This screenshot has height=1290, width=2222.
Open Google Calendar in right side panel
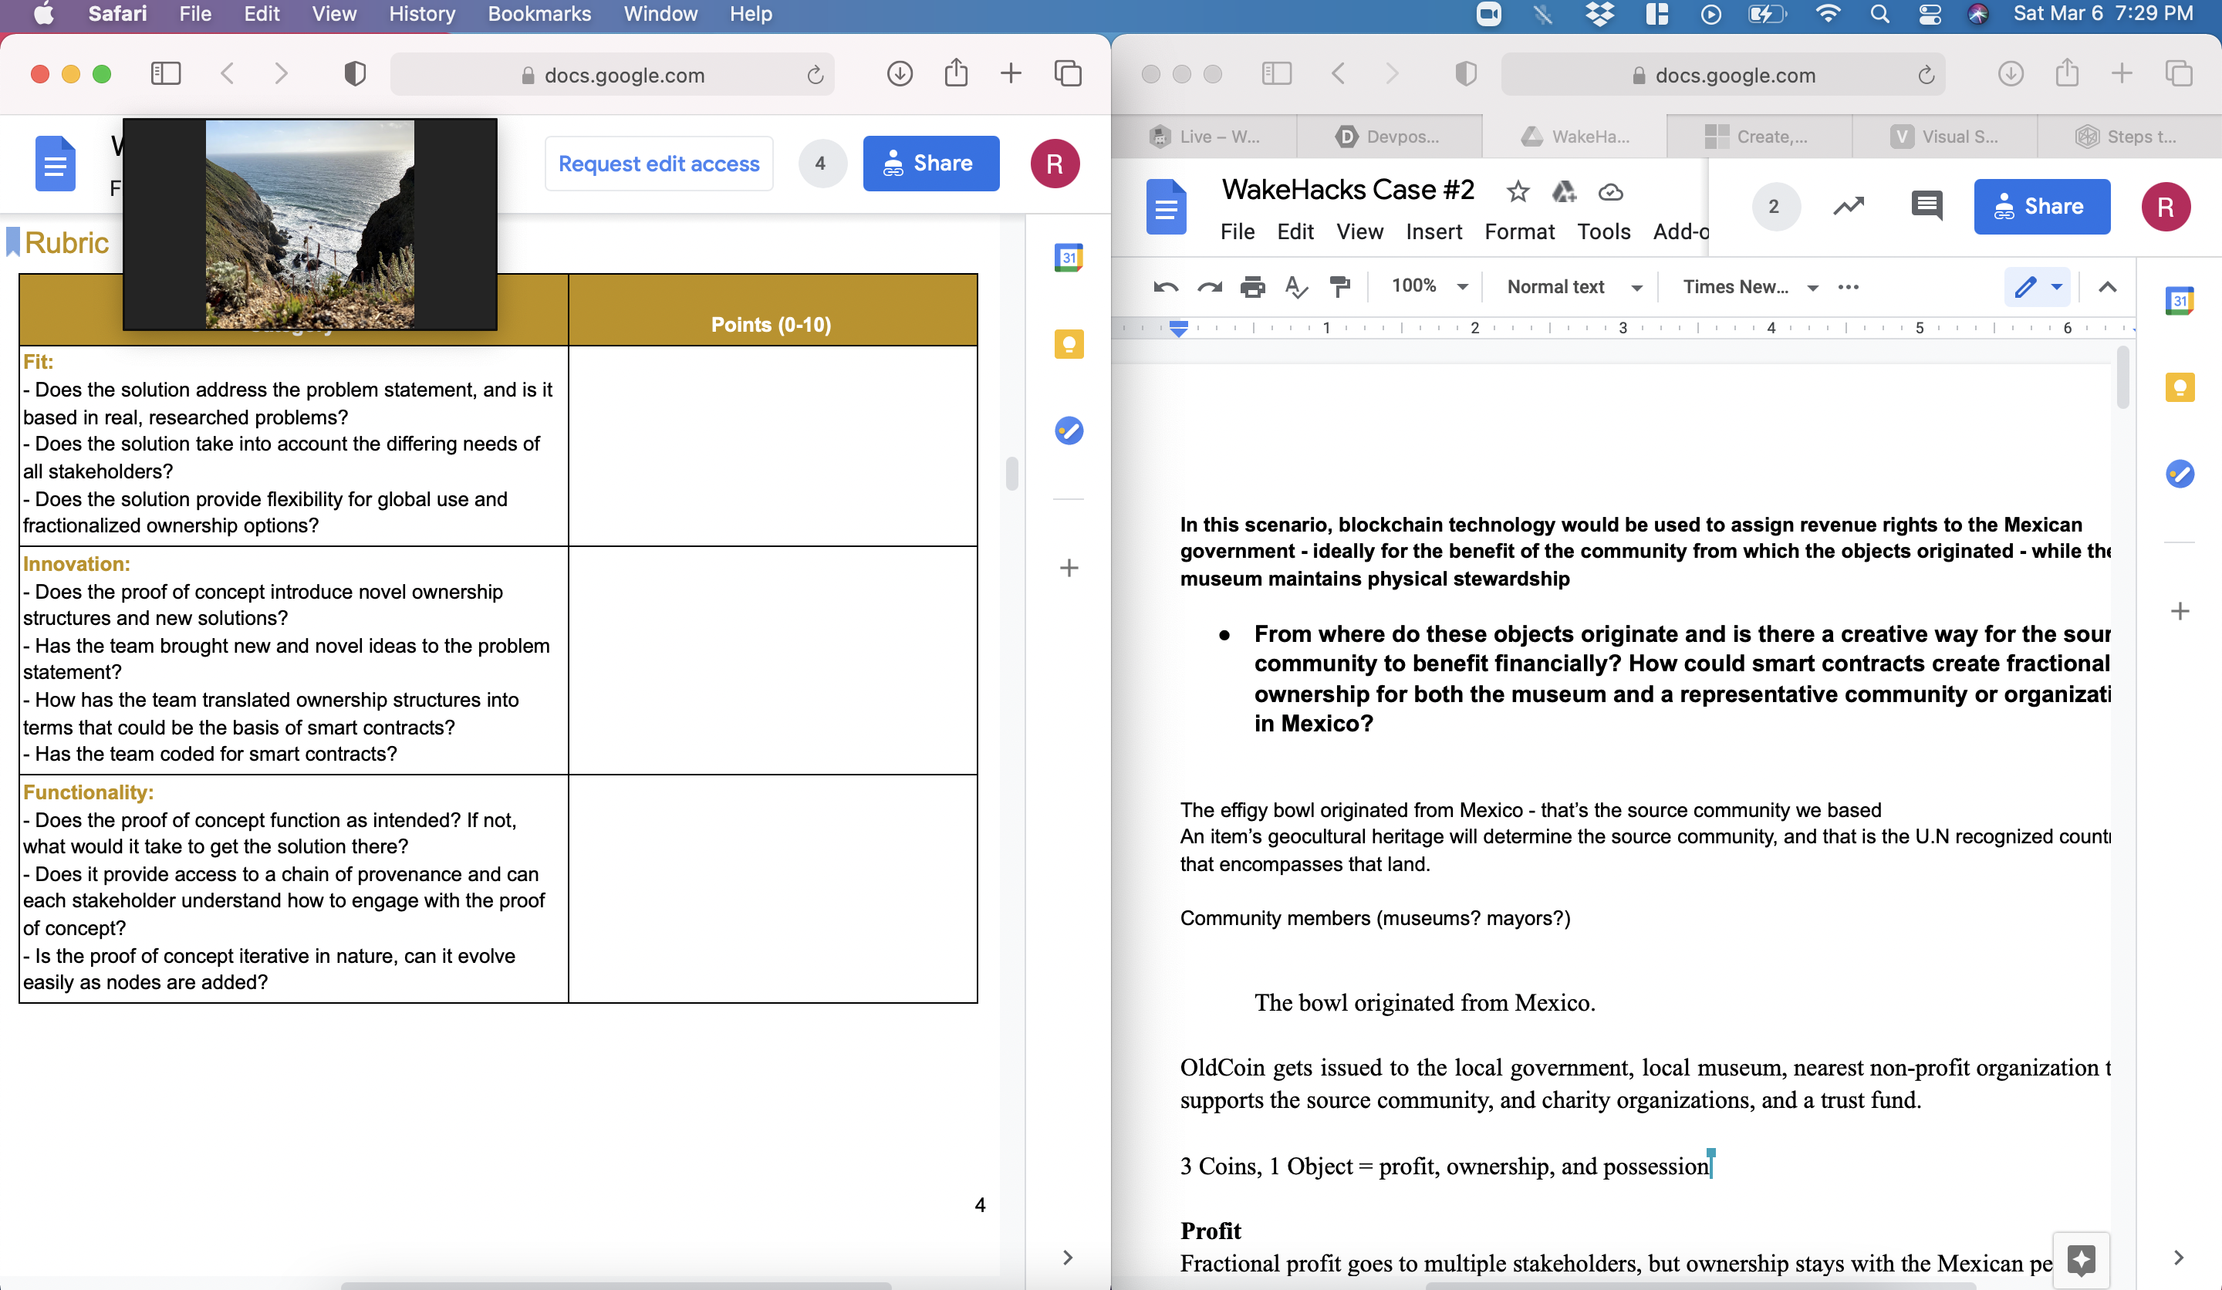pyautogui.click(x=2180, y=302)
